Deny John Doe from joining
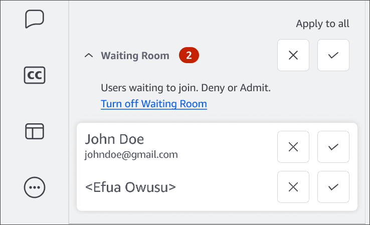Screen dimensions: 370x225 click(293, 147)
